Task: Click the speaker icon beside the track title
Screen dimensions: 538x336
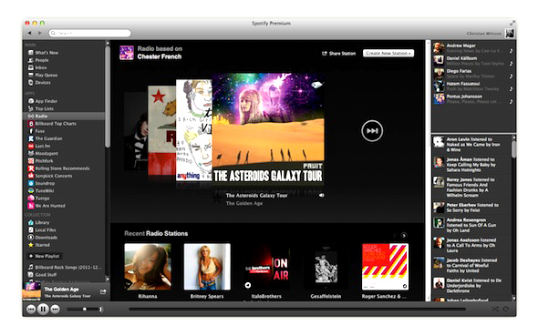Action: [322, 195]
